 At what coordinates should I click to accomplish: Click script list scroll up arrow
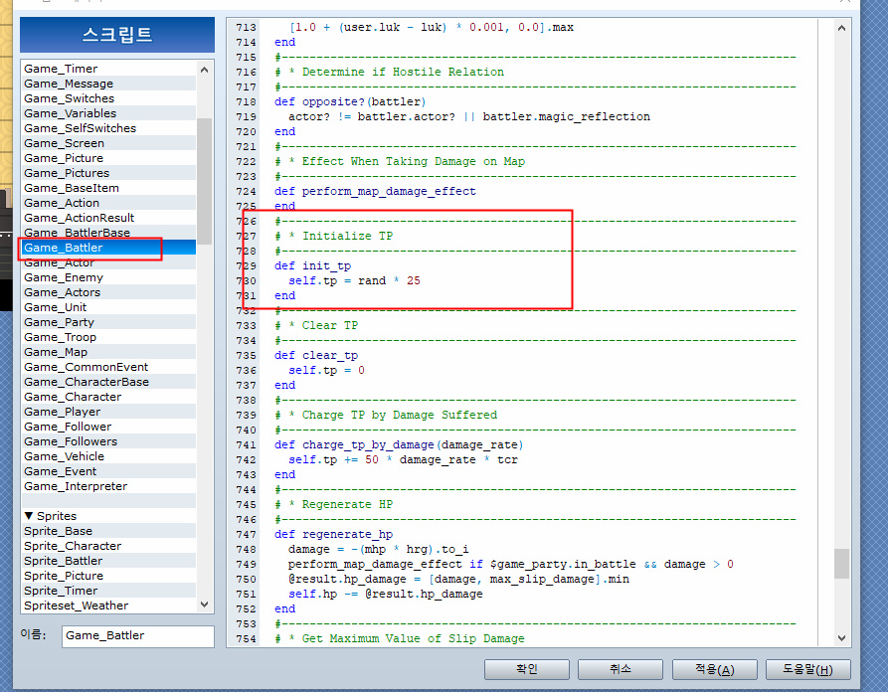(x=205, y=69)
